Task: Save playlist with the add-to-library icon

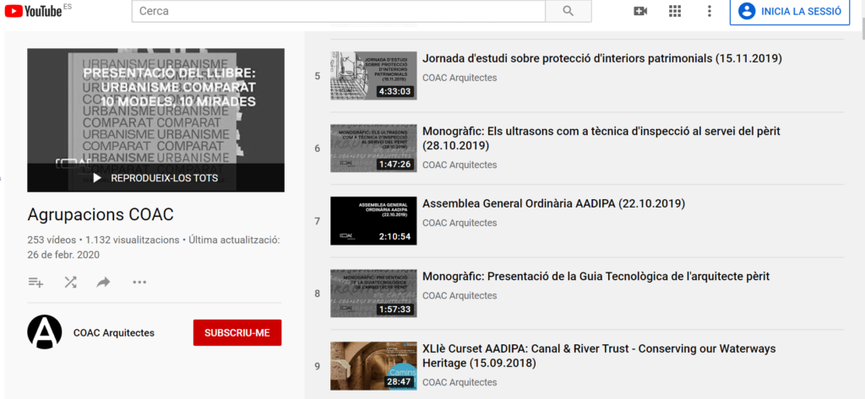Action: (35, 282)
